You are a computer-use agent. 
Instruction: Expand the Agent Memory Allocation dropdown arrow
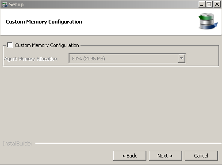pos(182,59)
